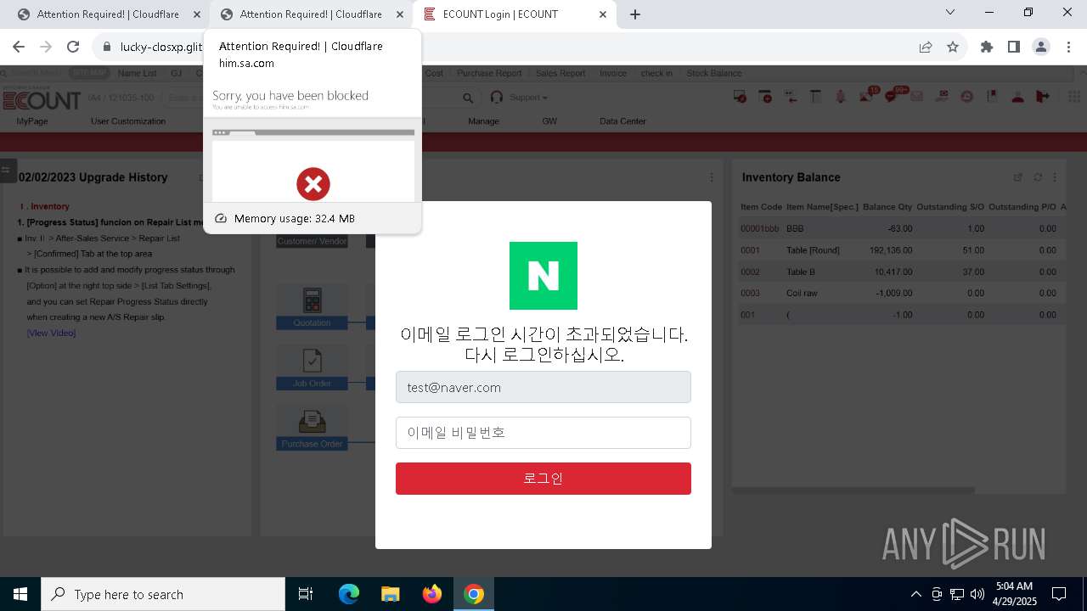Open Inventory Balance panel more options
This screenshot has height=611, width=1087.
click(1055, 177)
